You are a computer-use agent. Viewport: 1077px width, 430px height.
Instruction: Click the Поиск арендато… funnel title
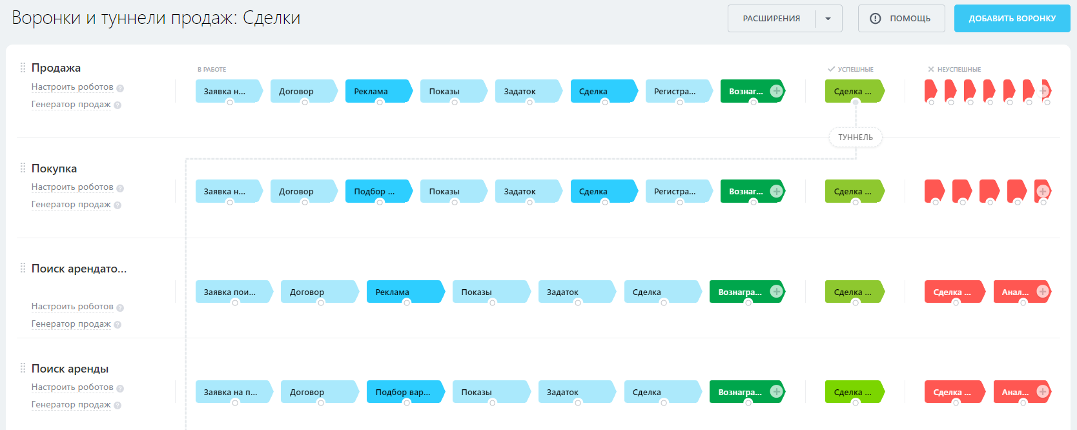point(79,269)
